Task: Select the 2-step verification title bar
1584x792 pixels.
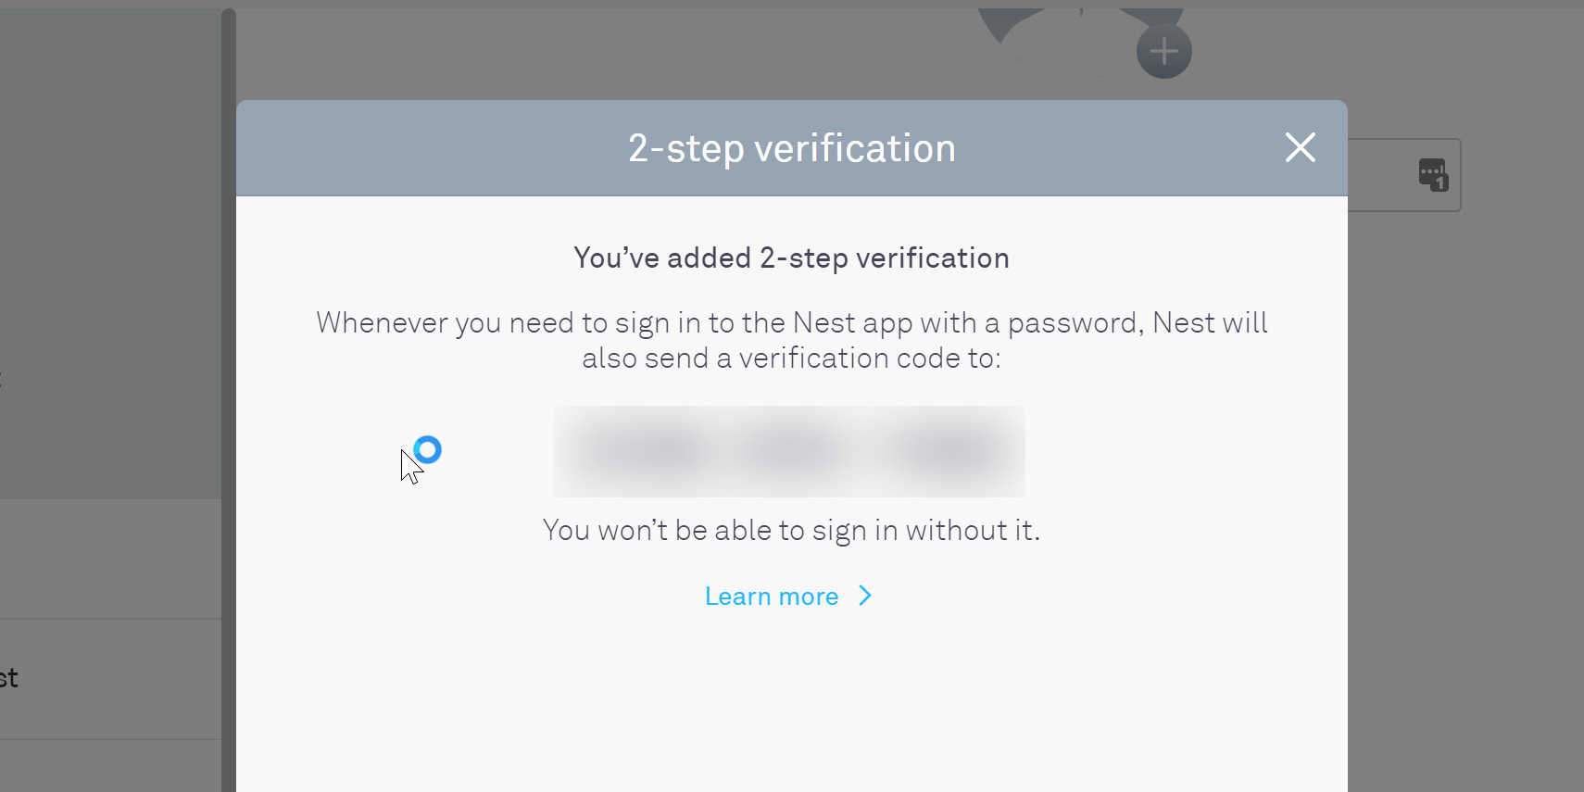Action: click(792, 147)
